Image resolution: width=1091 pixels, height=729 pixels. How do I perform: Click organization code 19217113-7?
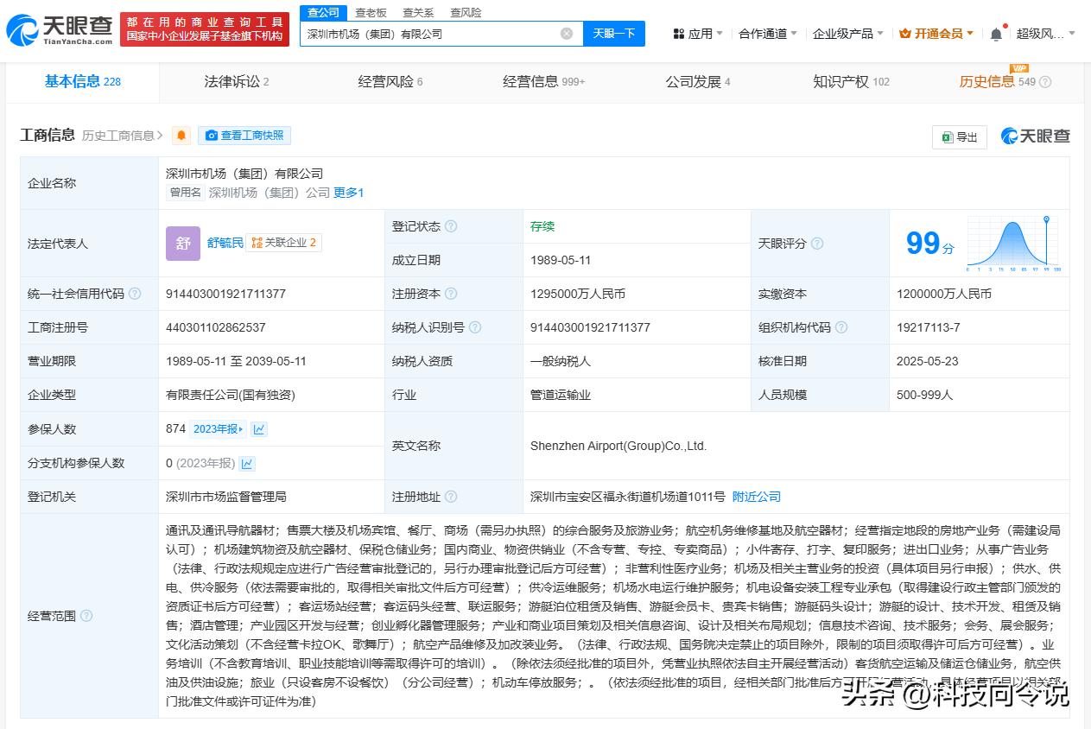click(x=928, y=327)
